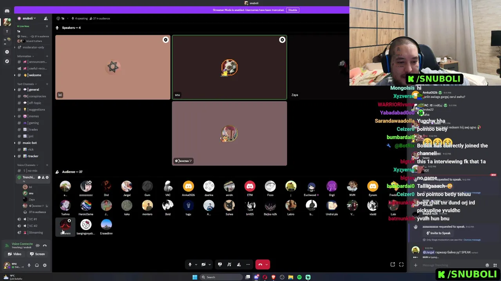501x281 pixels.
Task: Open microphone input options arrow
Action: (x=196, y=265)
